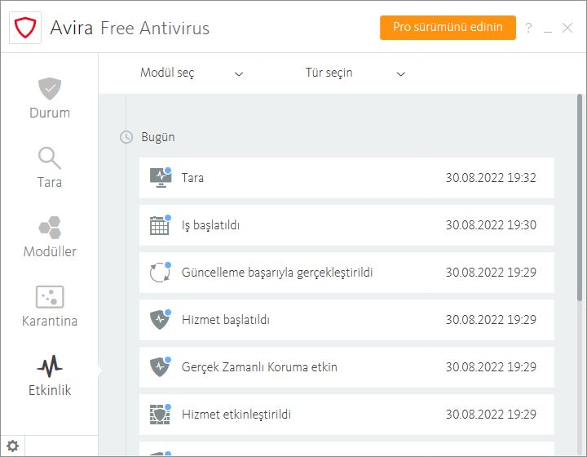Click the Tür seçin chevron arrow
The width and height of the screenshot is (587, 457).
401,73
